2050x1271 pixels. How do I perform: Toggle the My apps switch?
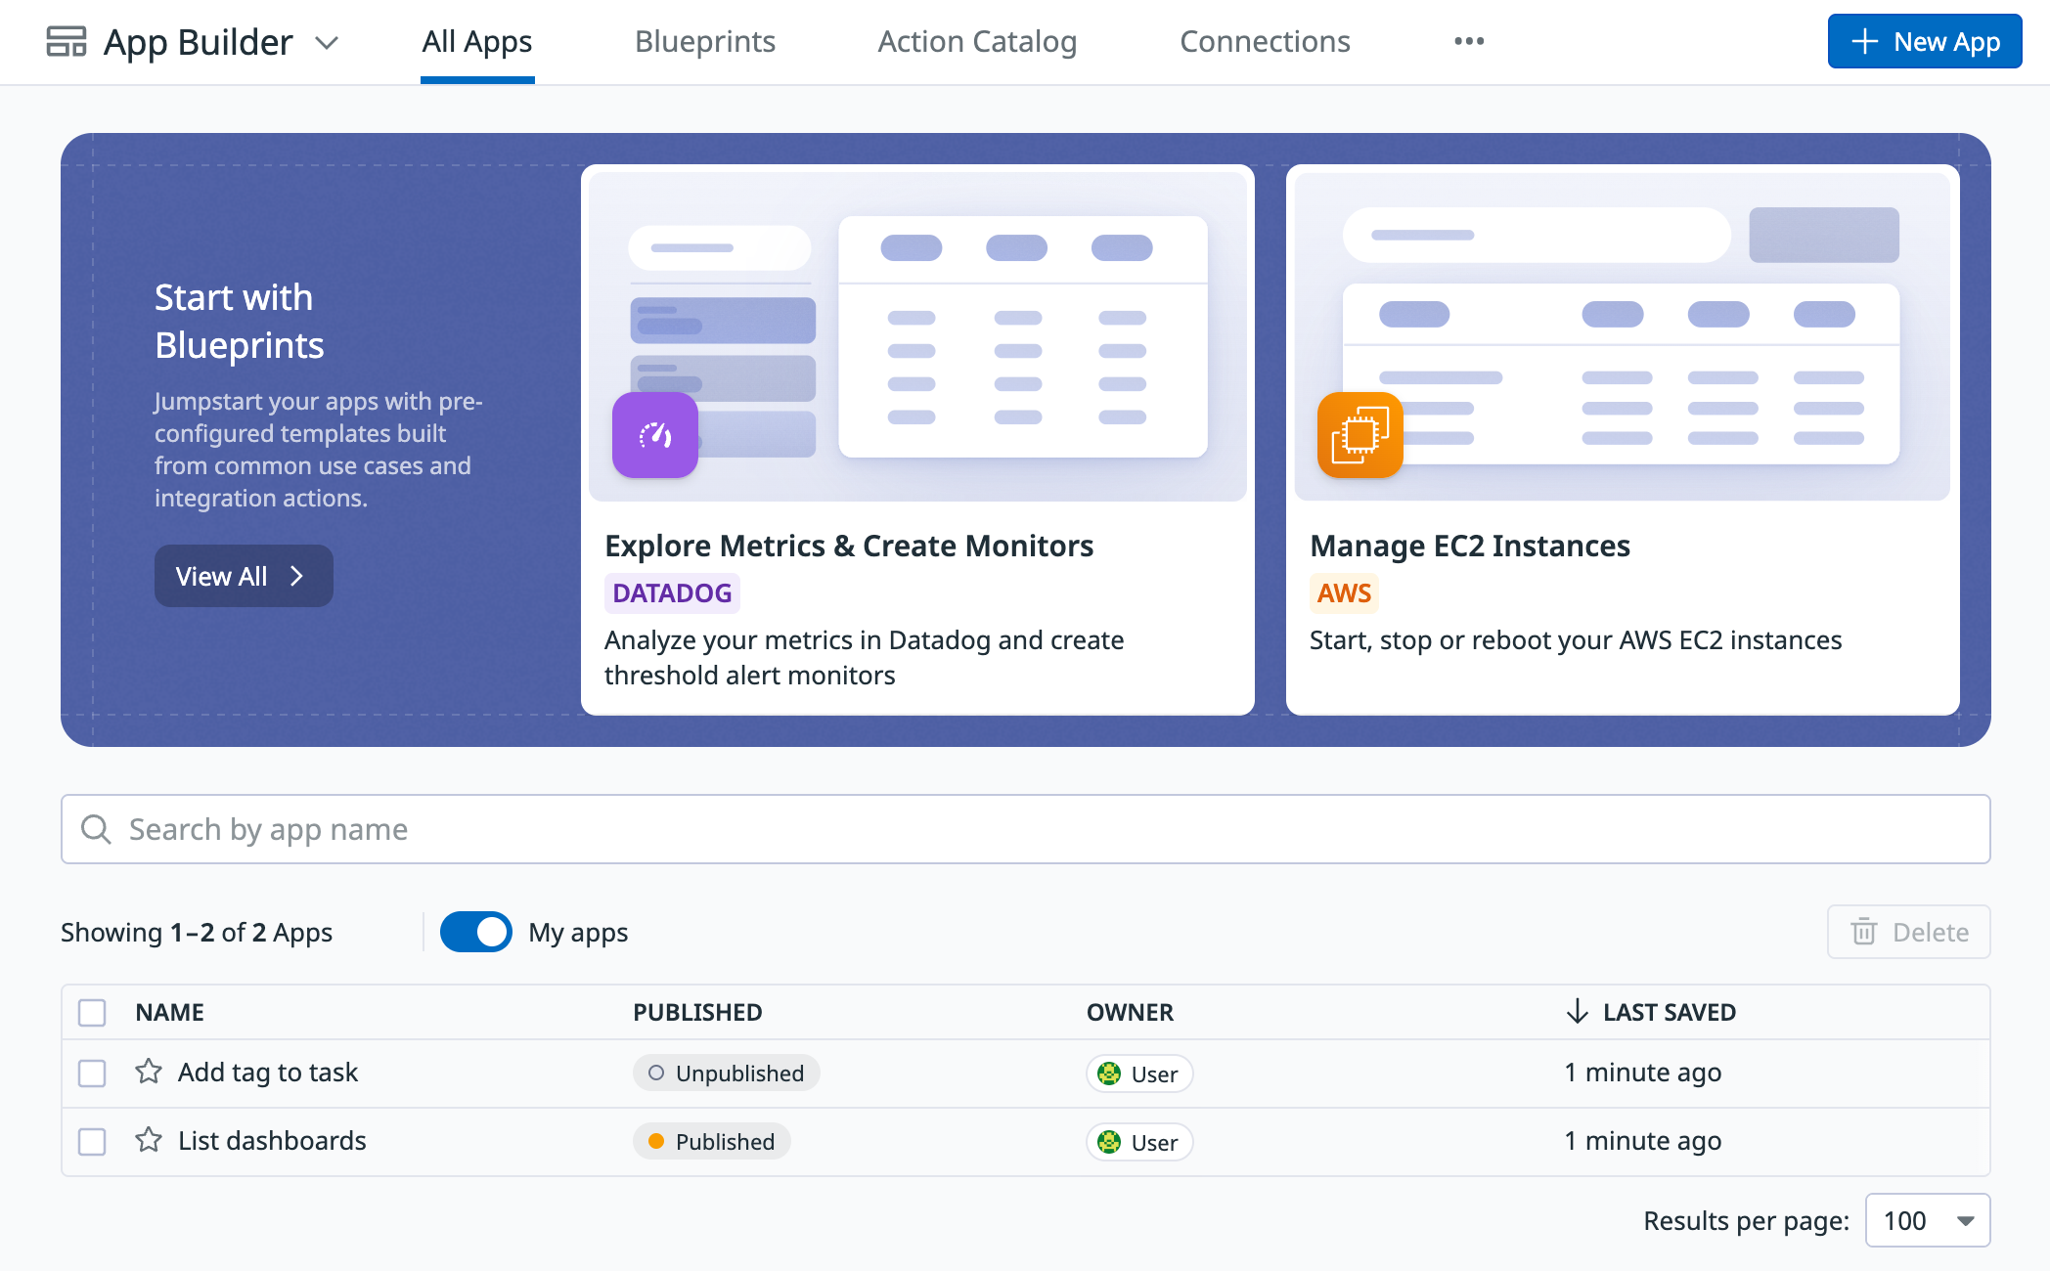pyautogui.click(x=475, y=932)
